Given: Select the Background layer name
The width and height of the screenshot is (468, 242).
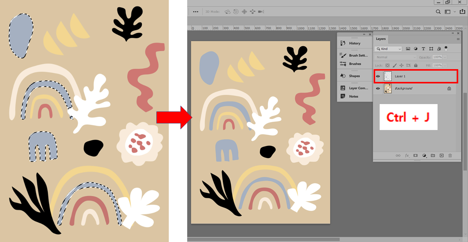Looking at the screenshot, I should pyautogui.click(x=403, y=89).
